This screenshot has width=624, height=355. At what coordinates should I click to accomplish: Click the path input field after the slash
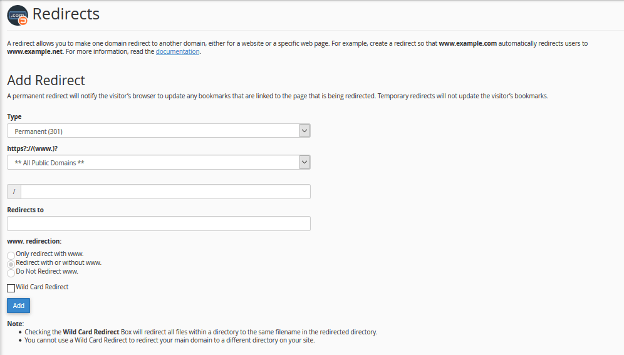(165, 192)
